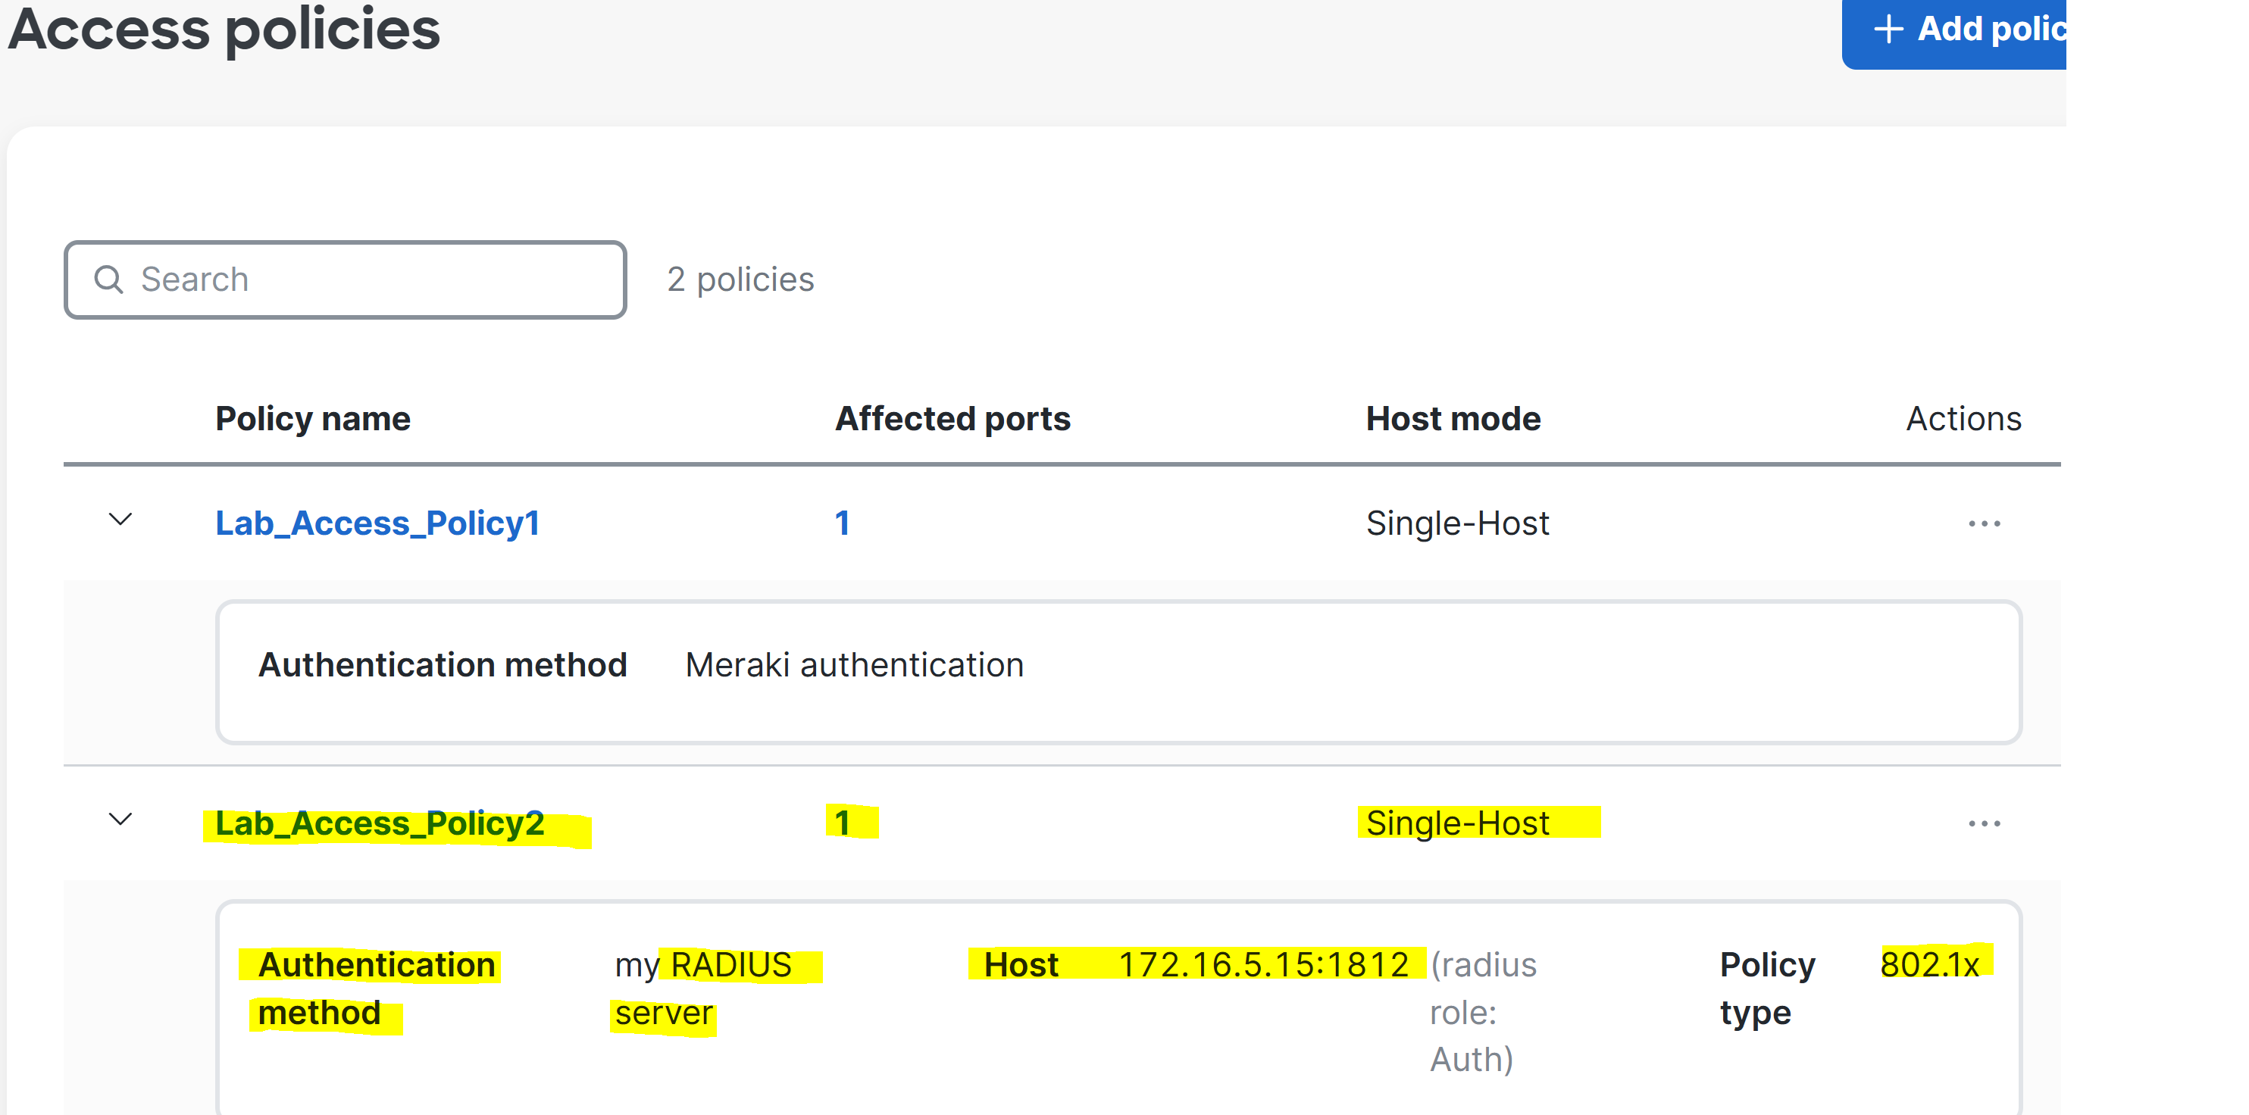Image resolution: width=2249 pixels, height=1115 pixels.
Task: Click the Affected ports column header
Action: pyautogui.click(x=952, y=420)
